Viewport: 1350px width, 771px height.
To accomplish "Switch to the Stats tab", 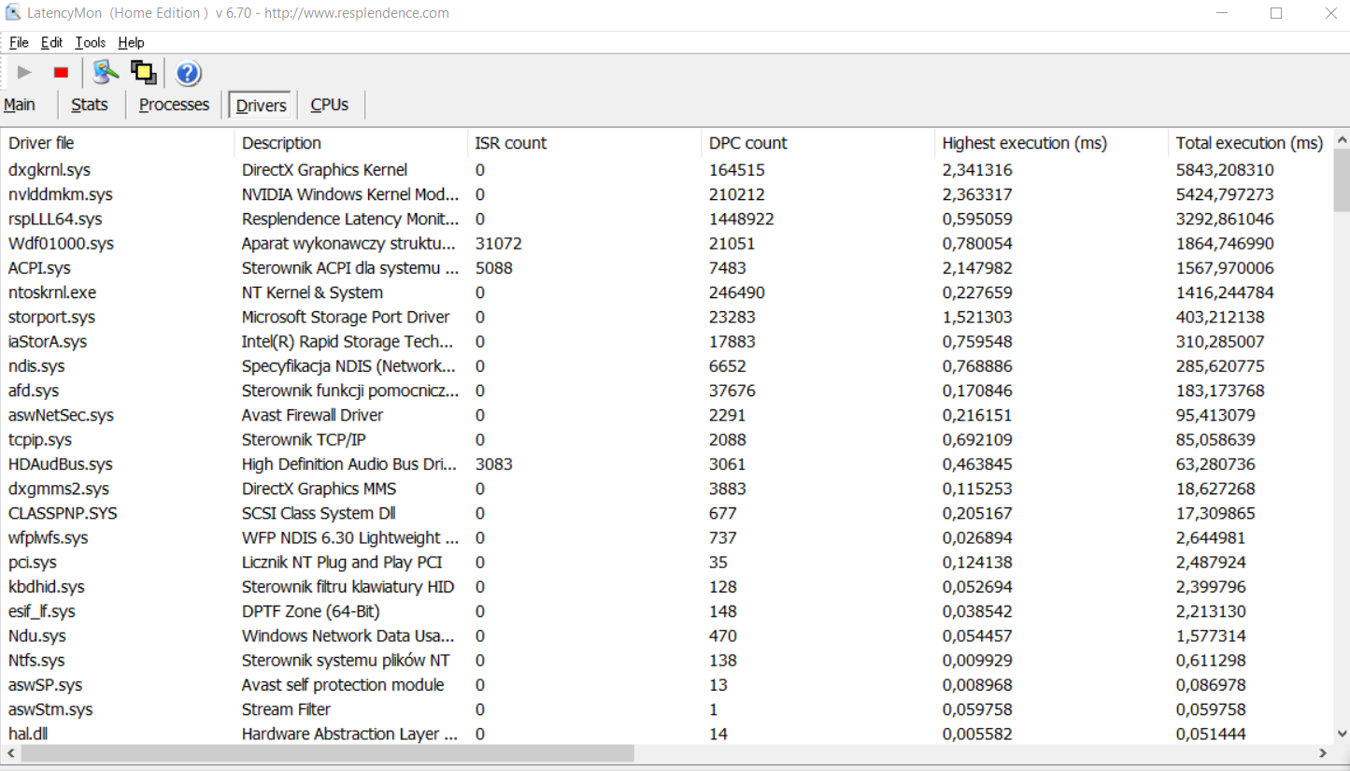I will [x=90, y=105].
